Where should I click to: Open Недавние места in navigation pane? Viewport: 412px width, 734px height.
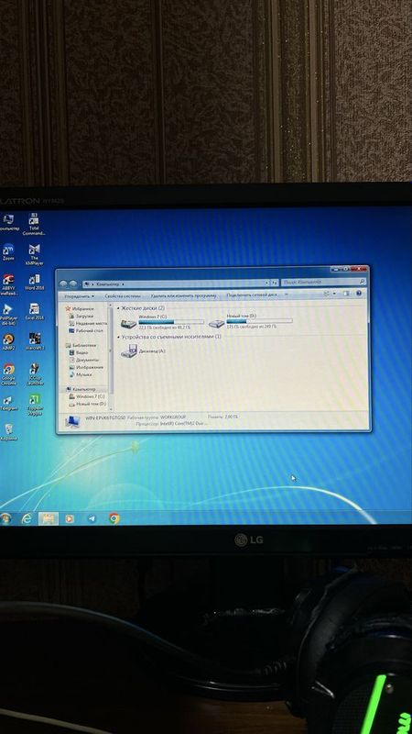(x=88, y=324)
